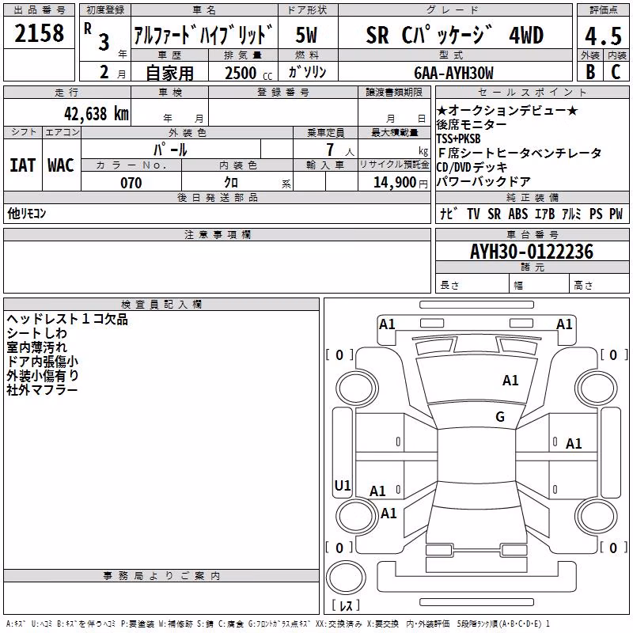
Task: Click the interior color クロ
Action: coord(231,183)
